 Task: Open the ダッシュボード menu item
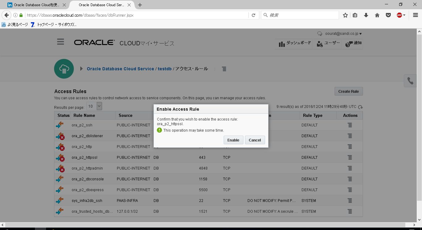coord(295,44)
